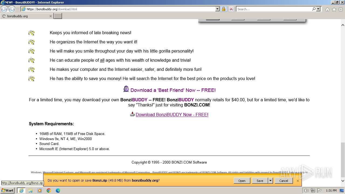Click 'Download BonziBUDDY Now - FREE!' link
The image size is (345, 194).
point(172,115)
